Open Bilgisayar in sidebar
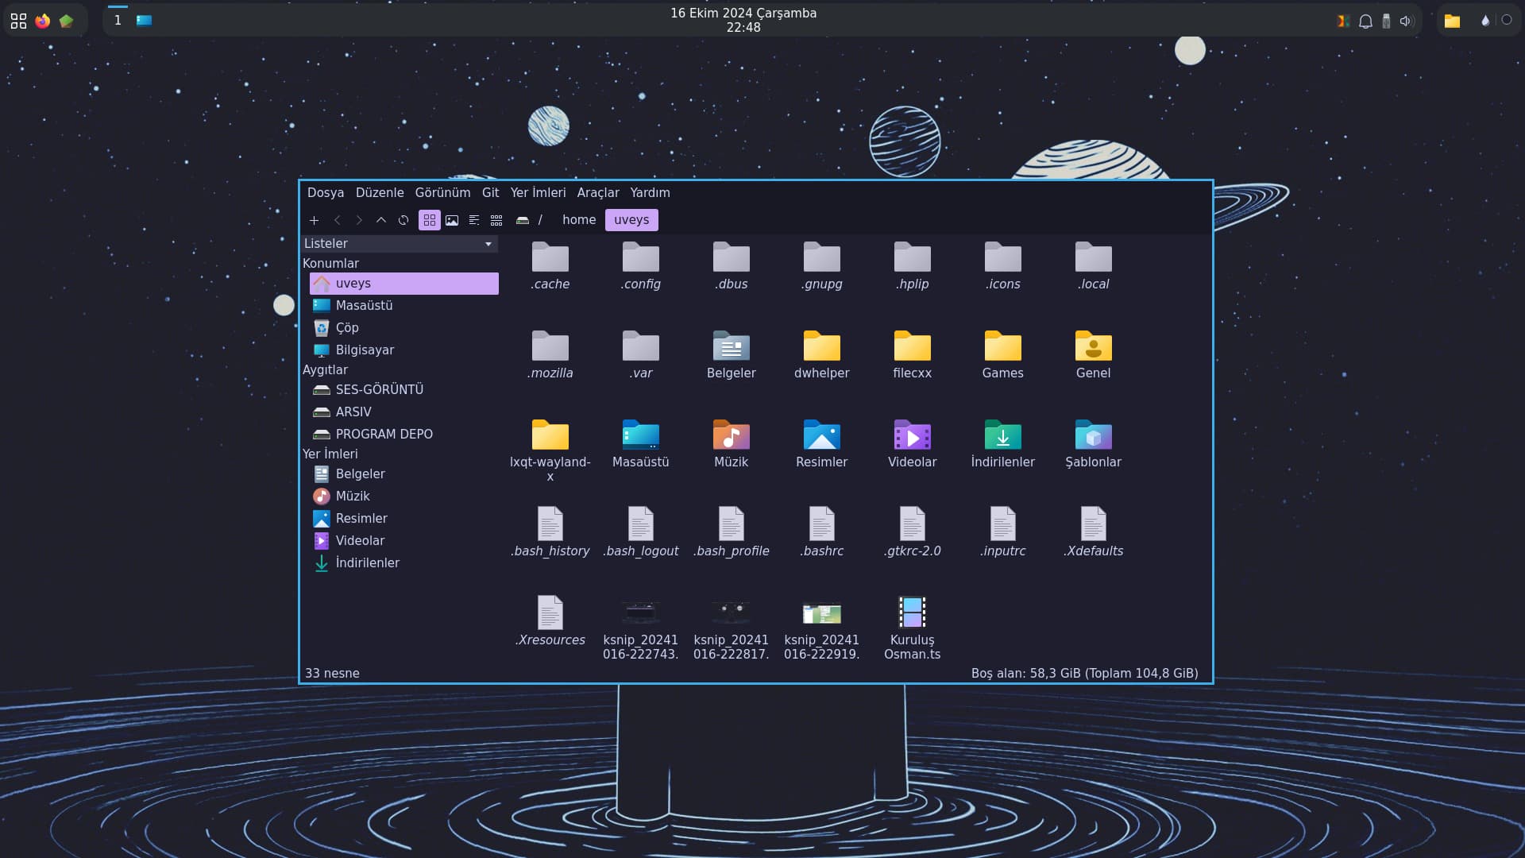The width and height of the screenshot is (1525, 858). [404, 350]
